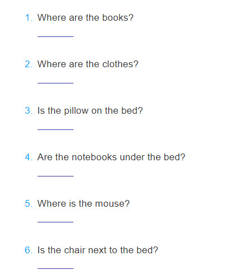Select the blue number 6 list marker

click(x=29, y=250)
